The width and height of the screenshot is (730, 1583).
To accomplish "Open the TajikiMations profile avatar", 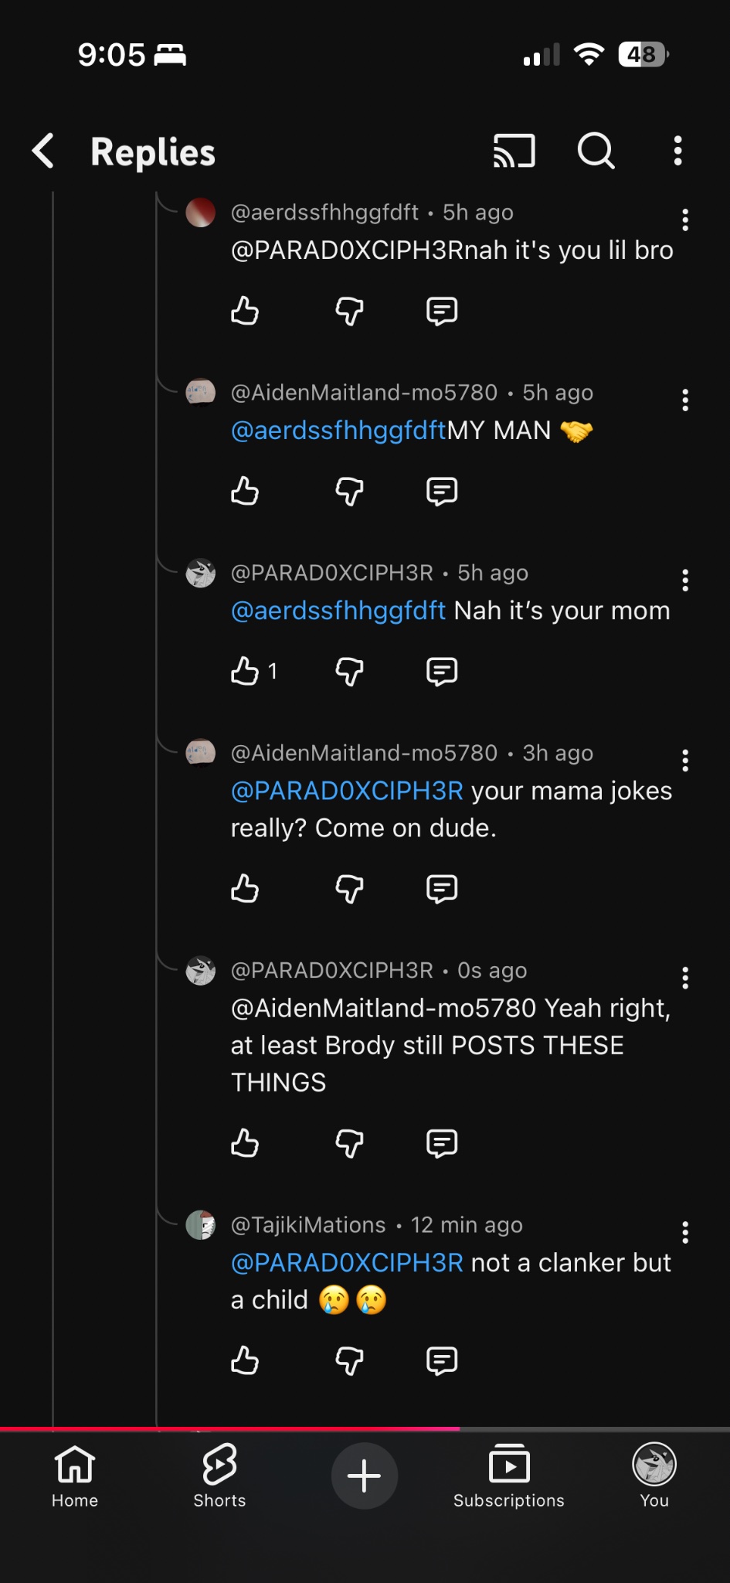I will click(x=201, y=1225).
